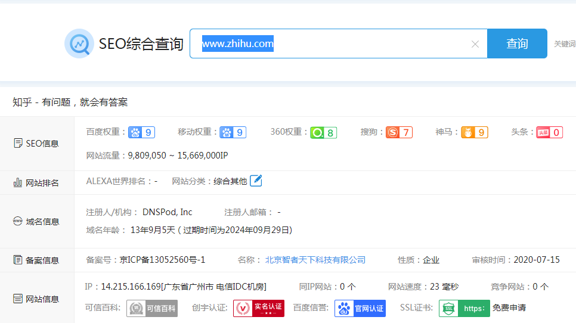The image size is (576, 323).
Task: Click the 网站排名 bar chart icon
Action: (18, 182)
